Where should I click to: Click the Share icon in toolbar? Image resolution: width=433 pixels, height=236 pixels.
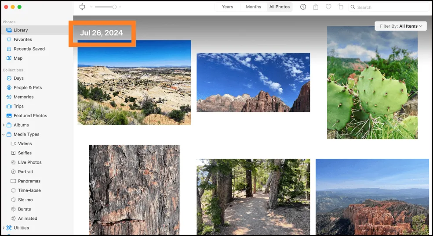pyautogui.click(x=316, y=7)
